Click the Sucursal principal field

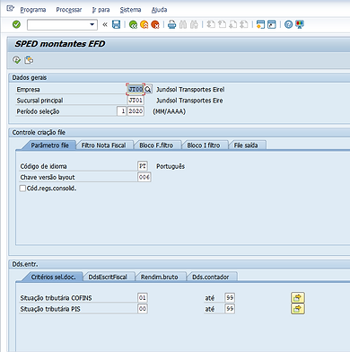pos(136,101)
